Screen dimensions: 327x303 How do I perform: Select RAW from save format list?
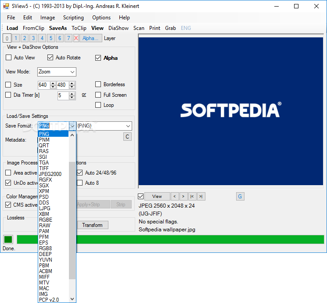[x=54, y=226]
